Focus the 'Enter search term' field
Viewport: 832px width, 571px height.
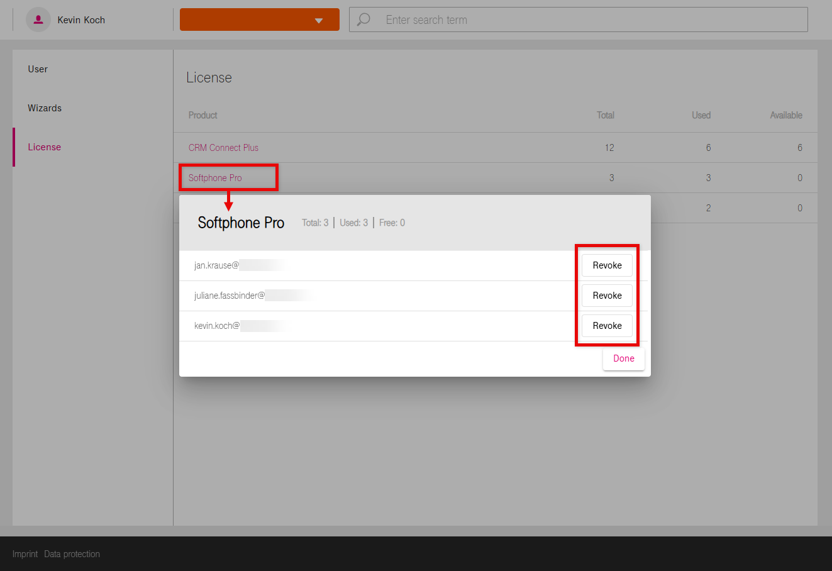point(591,20)
